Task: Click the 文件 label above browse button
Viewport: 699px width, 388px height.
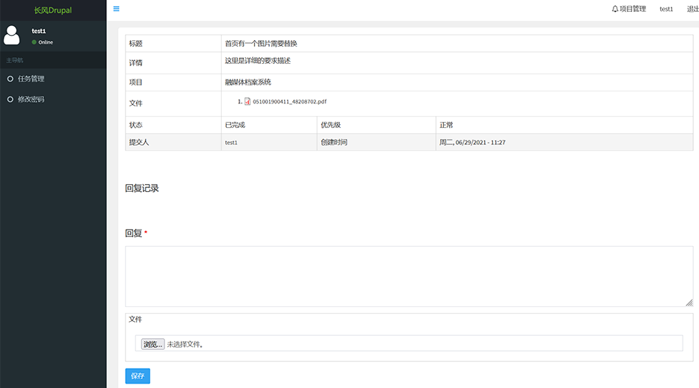Action: (x=135, y=320)
